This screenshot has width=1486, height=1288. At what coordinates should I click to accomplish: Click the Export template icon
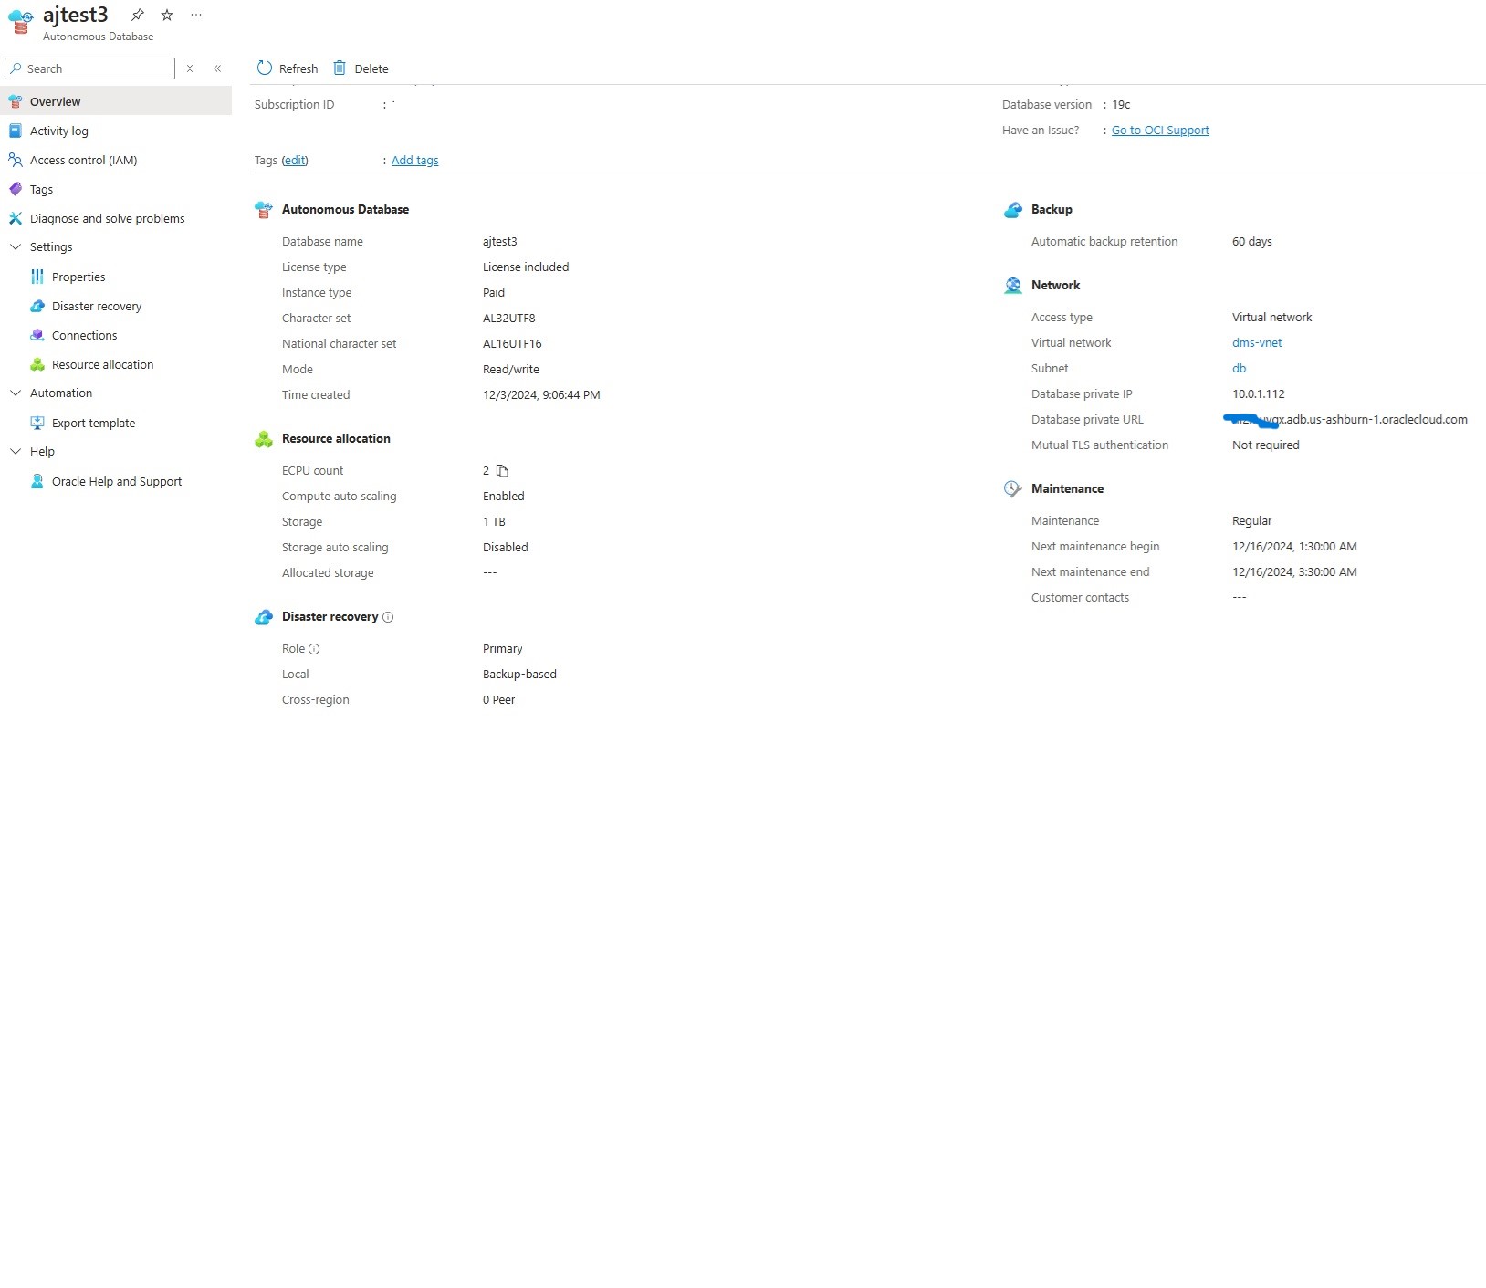point(37,423)
